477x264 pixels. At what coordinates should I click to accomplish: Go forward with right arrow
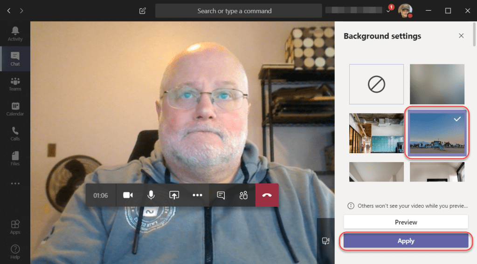[21, 11]
